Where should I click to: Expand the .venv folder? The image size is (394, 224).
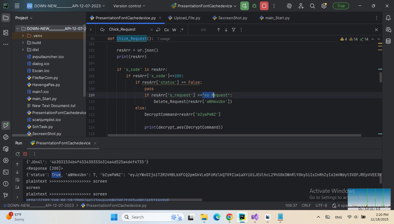pos(23,36)
